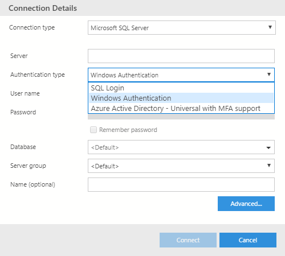This screenshot has width=285, height=256.
Task: Focus the Server text field
Action: [181, 56]
